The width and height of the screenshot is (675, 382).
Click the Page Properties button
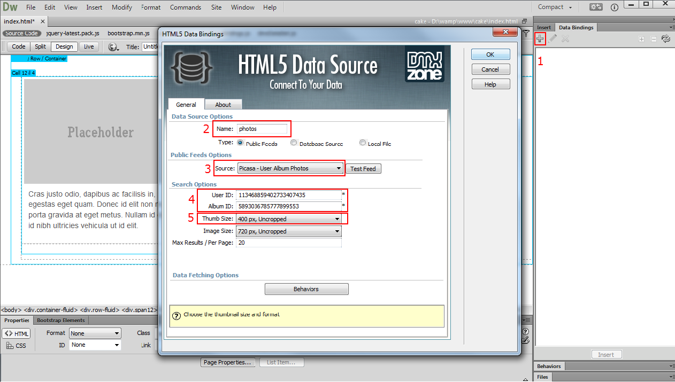(227, 362)
